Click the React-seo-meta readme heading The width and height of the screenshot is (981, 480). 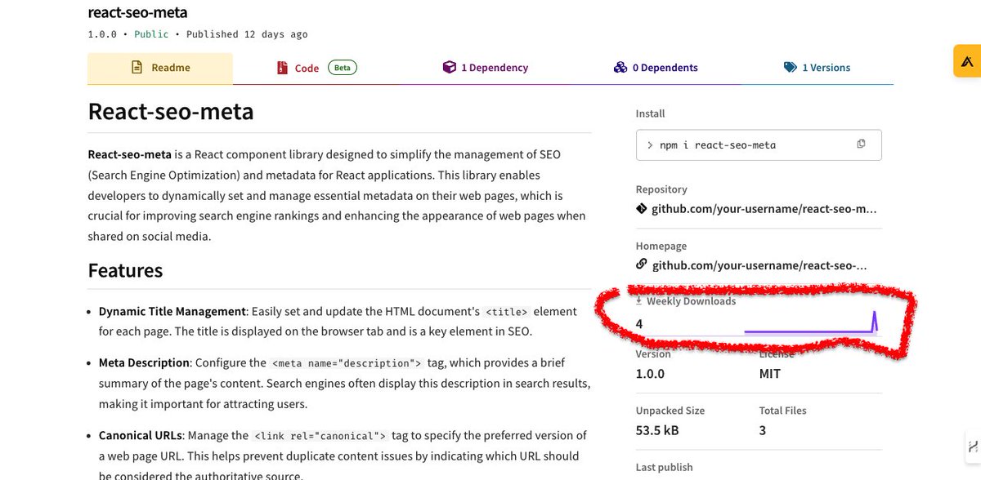tap(171, 110)
